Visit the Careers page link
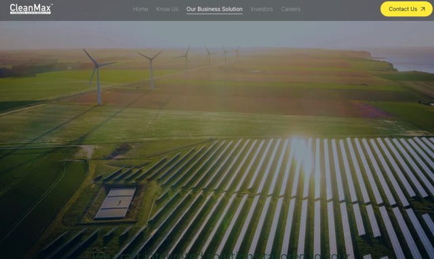 290,9
